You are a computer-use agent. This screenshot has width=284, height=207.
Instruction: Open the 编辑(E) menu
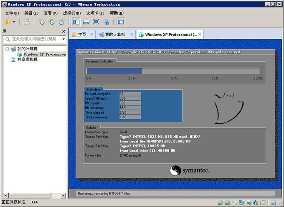pyautogui.click(x=31, y=13)
